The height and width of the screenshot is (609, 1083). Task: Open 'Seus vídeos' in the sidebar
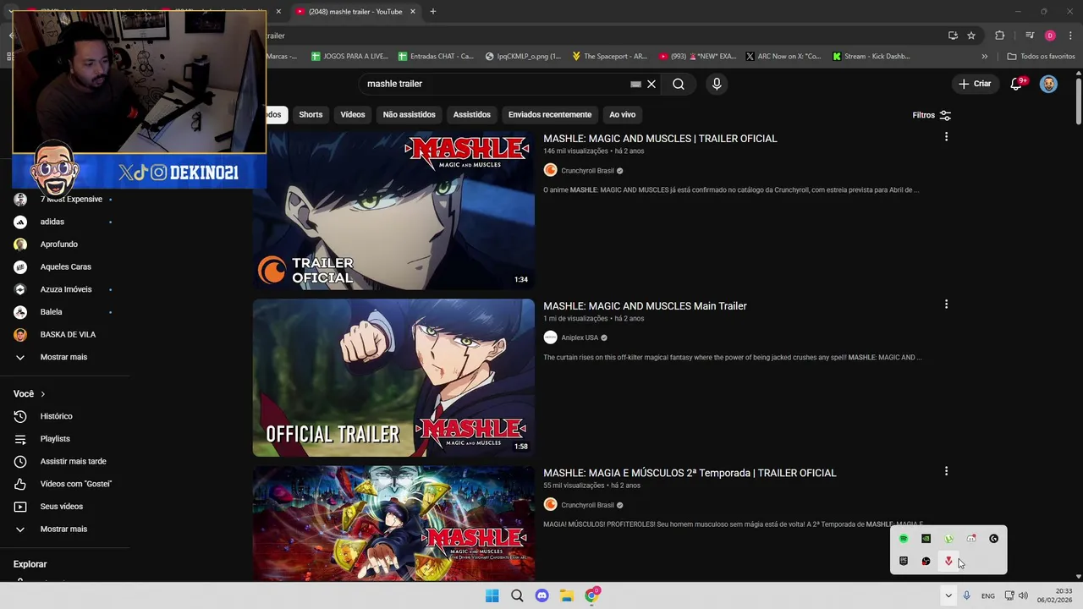(61, 507)
